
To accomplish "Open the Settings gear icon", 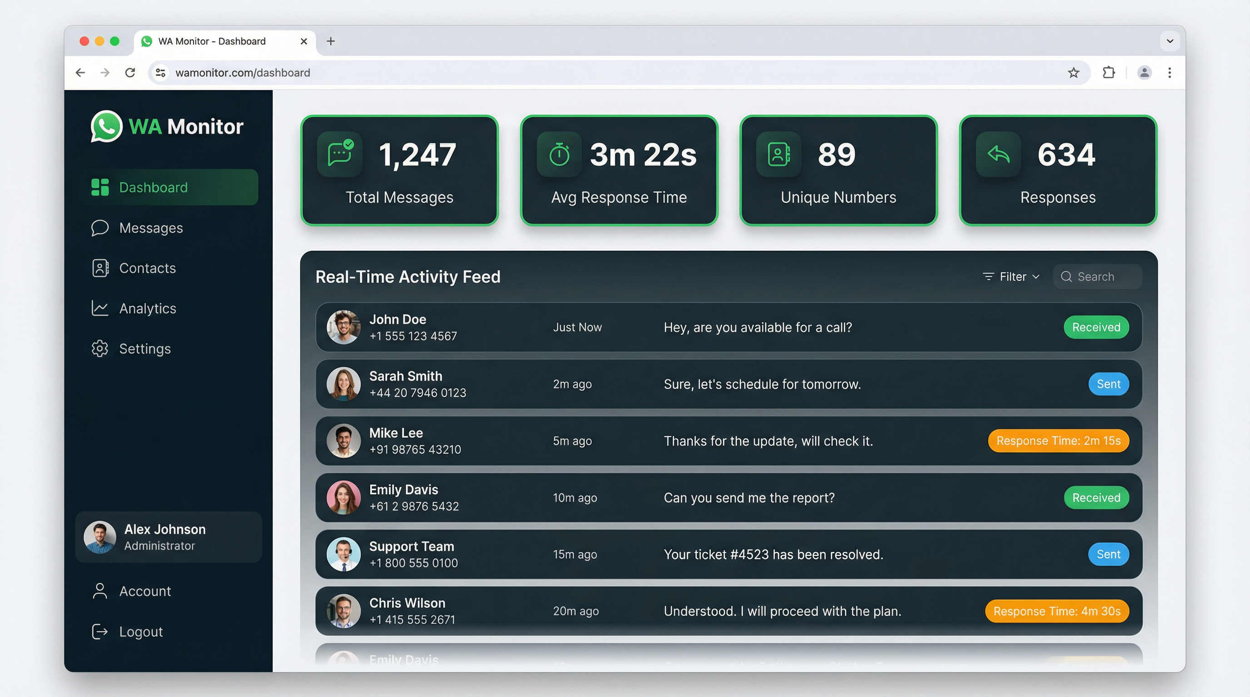I will (99, 348).
